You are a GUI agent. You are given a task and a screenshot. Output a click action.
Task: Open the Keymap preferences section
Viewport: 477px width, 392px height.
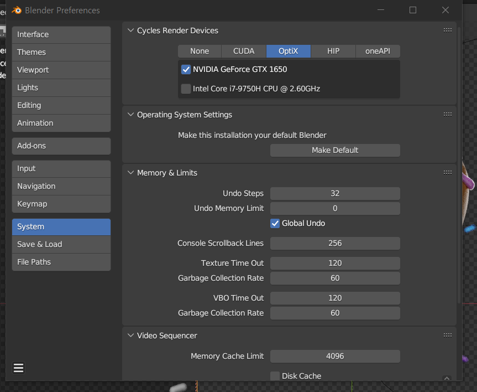point(61,204)
